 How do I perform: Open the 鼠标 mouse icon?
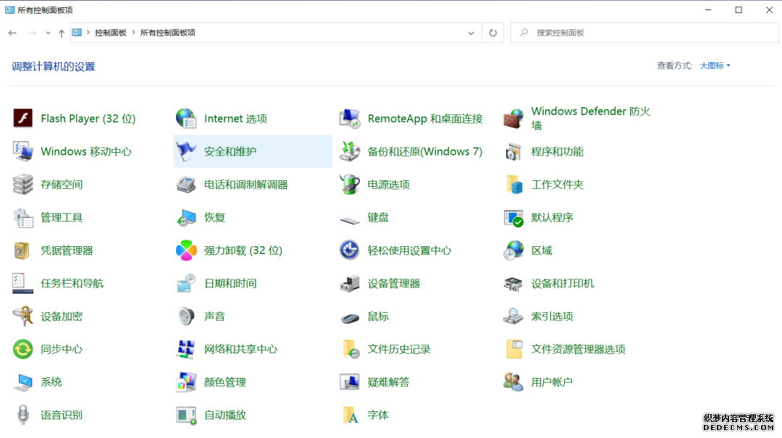350,317
